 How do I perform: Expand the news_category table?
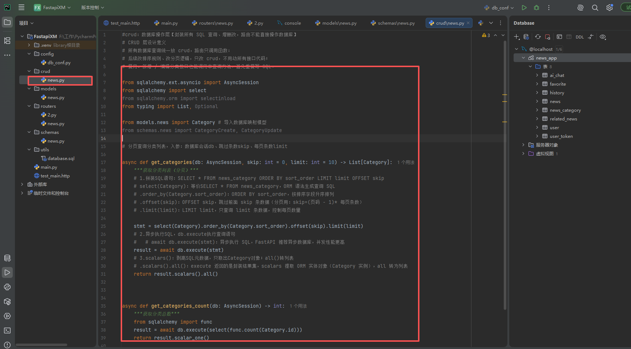[x=537, y=110]
